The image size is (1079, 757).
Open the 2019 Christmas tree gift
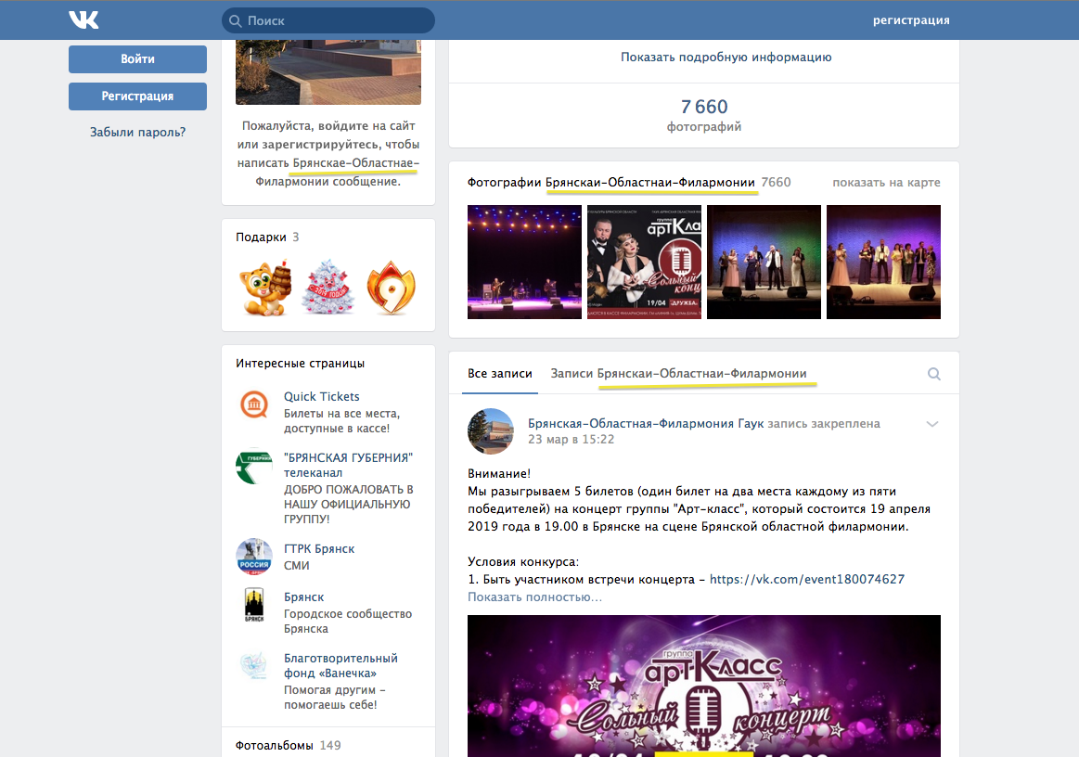pos(328,289)
